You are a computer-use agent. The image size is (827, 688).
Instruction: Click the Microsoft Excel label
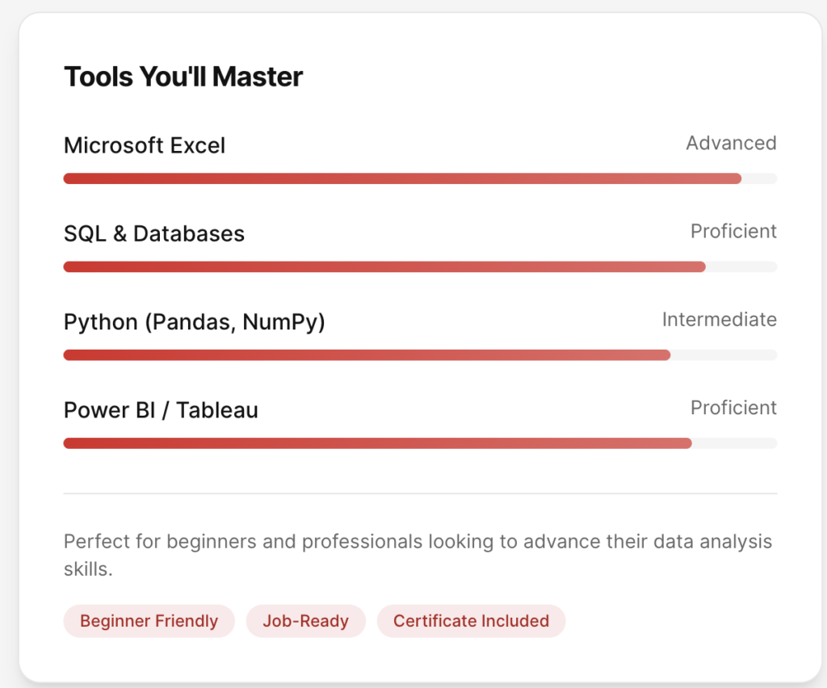145,145
